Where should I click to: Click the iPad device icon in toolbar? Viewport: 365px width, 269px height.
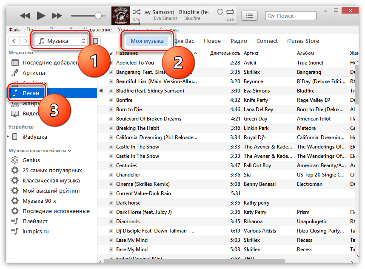pos(95,41)
